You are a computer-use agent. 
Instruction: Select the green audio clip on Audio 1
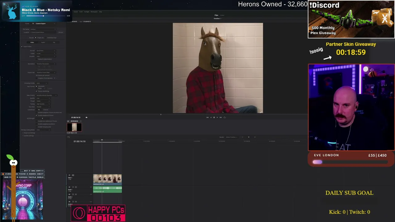pos(107,189)
